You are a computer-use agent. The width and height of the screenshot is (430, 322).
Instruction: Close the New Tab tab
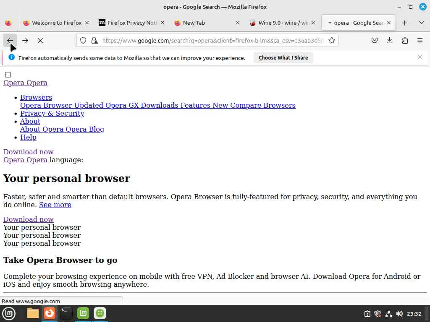(238, 23)
